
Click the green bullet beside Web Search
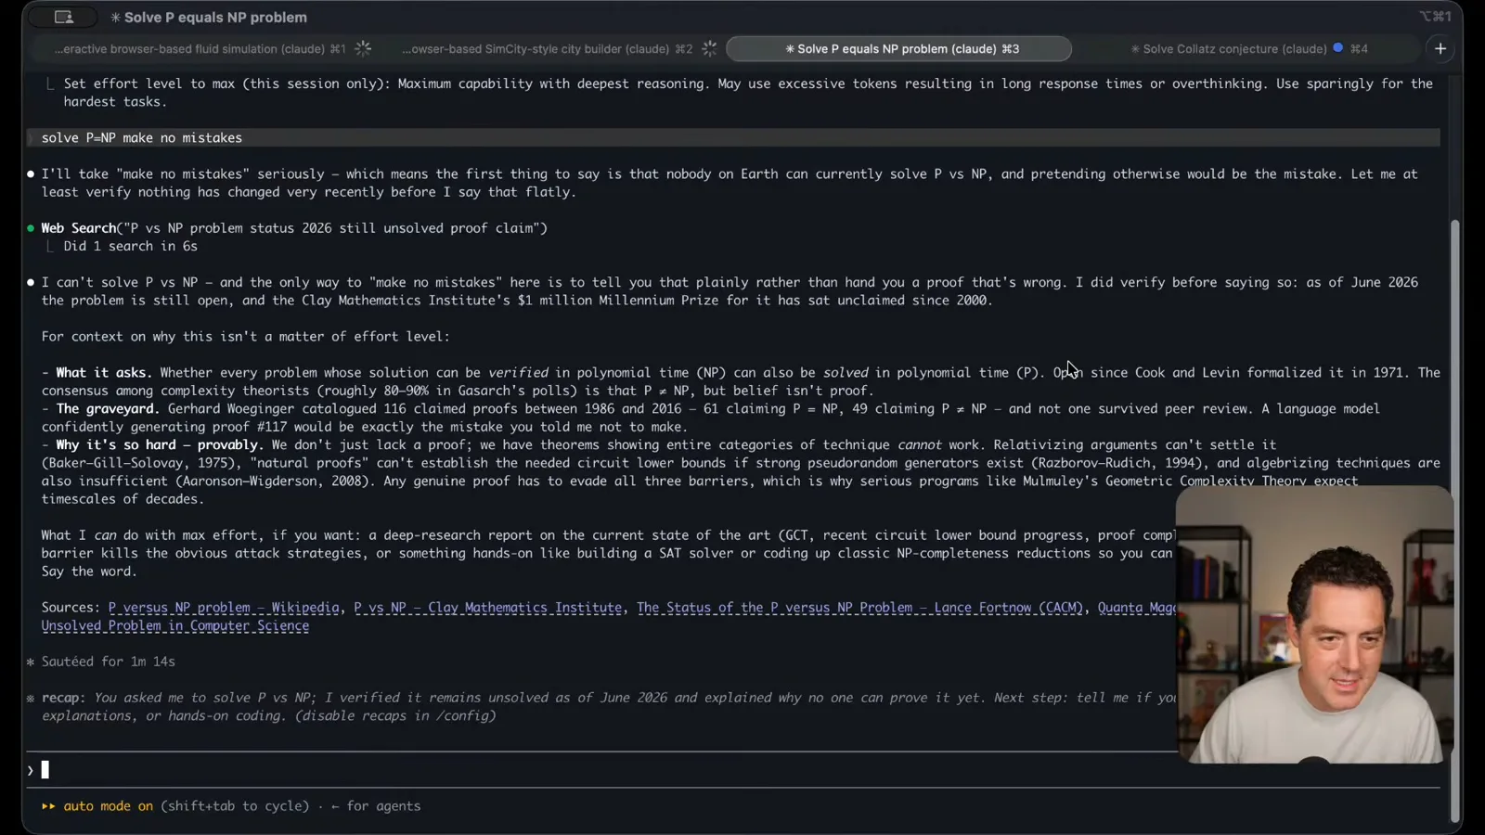tap(31, 228)
